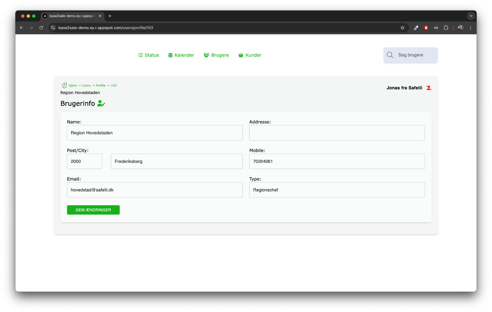Open the eyedropper color picker extension

pyautogui.click(x=416, y=28)
